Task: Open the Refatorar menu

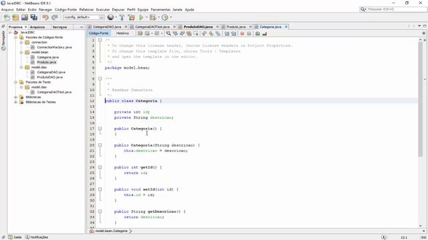Action: pos(86,9)
